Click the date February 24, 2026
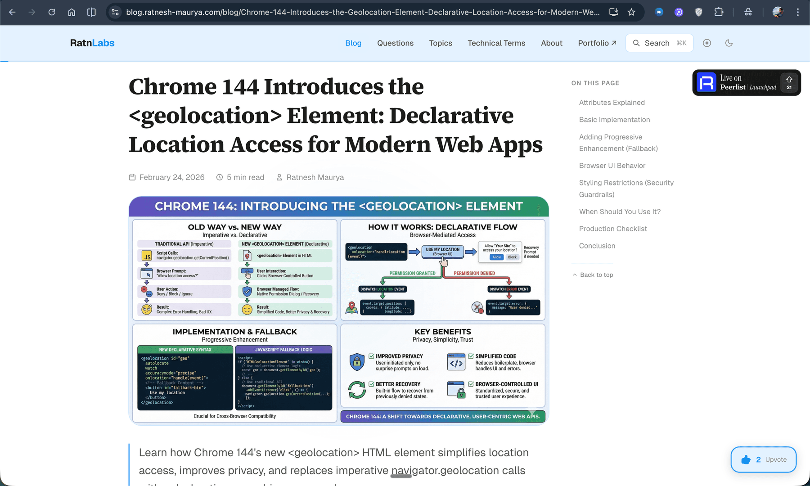This screenshot has height=486, width=810. (172, 177)
